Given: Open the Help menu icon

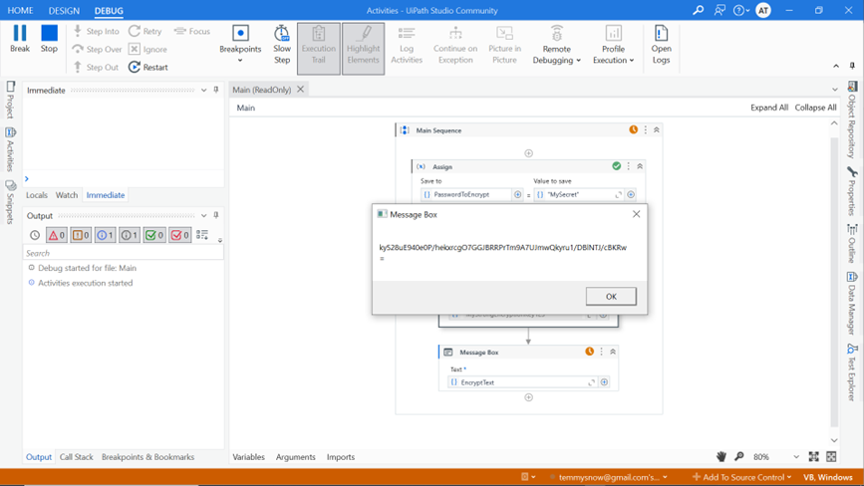Looking at the screenshot, I should click(741, 10).
